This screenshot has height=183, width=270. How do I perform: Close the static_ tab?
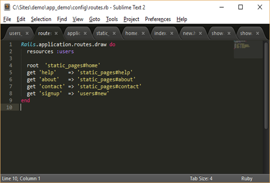[x=114, y=33]
